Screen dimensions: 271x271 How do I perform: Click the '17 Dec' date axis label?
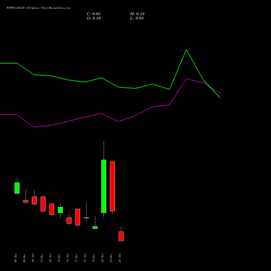tap(76, 257)
